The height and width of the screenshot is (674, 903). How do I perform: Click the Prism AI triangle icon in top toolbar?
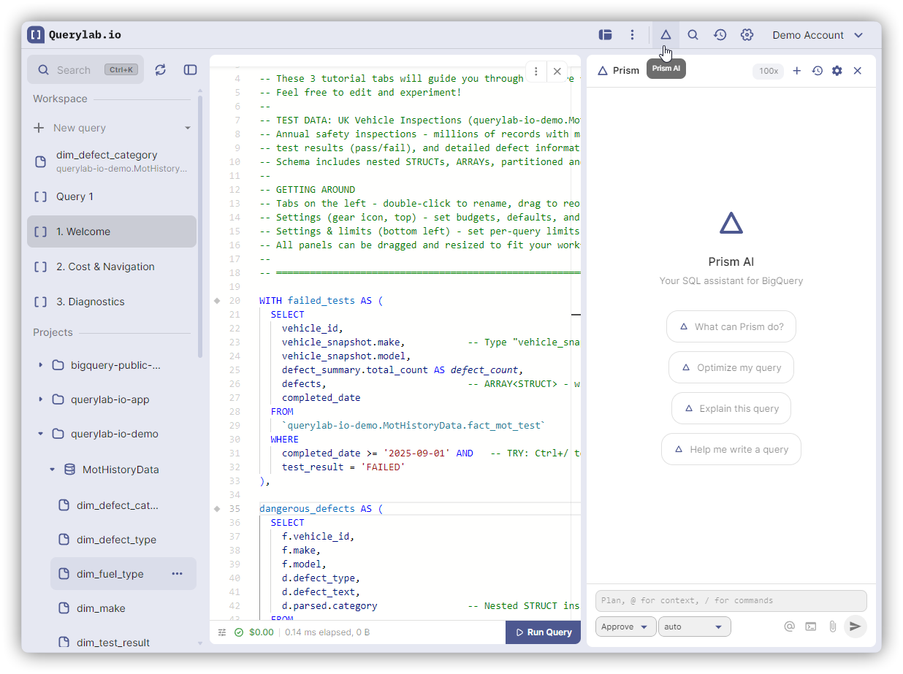(x=665, y=35)
